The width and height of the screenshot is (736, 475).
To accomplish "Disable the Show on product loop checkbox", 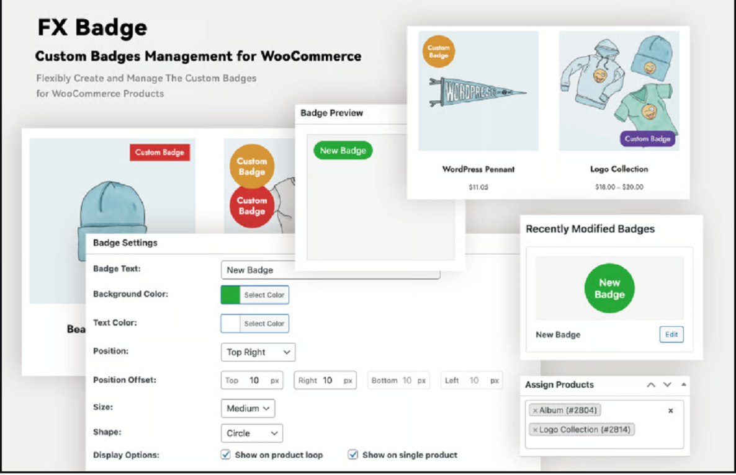I will pos(225,455).
